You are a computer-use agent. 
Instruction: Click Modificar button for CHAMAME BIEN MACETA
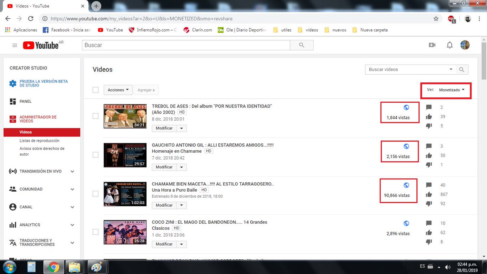164,205
